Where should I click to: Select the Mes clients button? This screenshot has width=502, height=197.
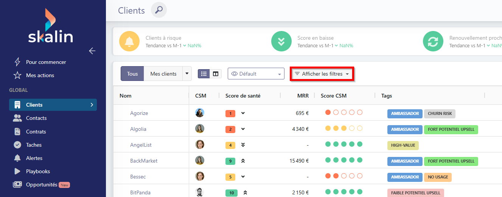[x=163, y=74]
